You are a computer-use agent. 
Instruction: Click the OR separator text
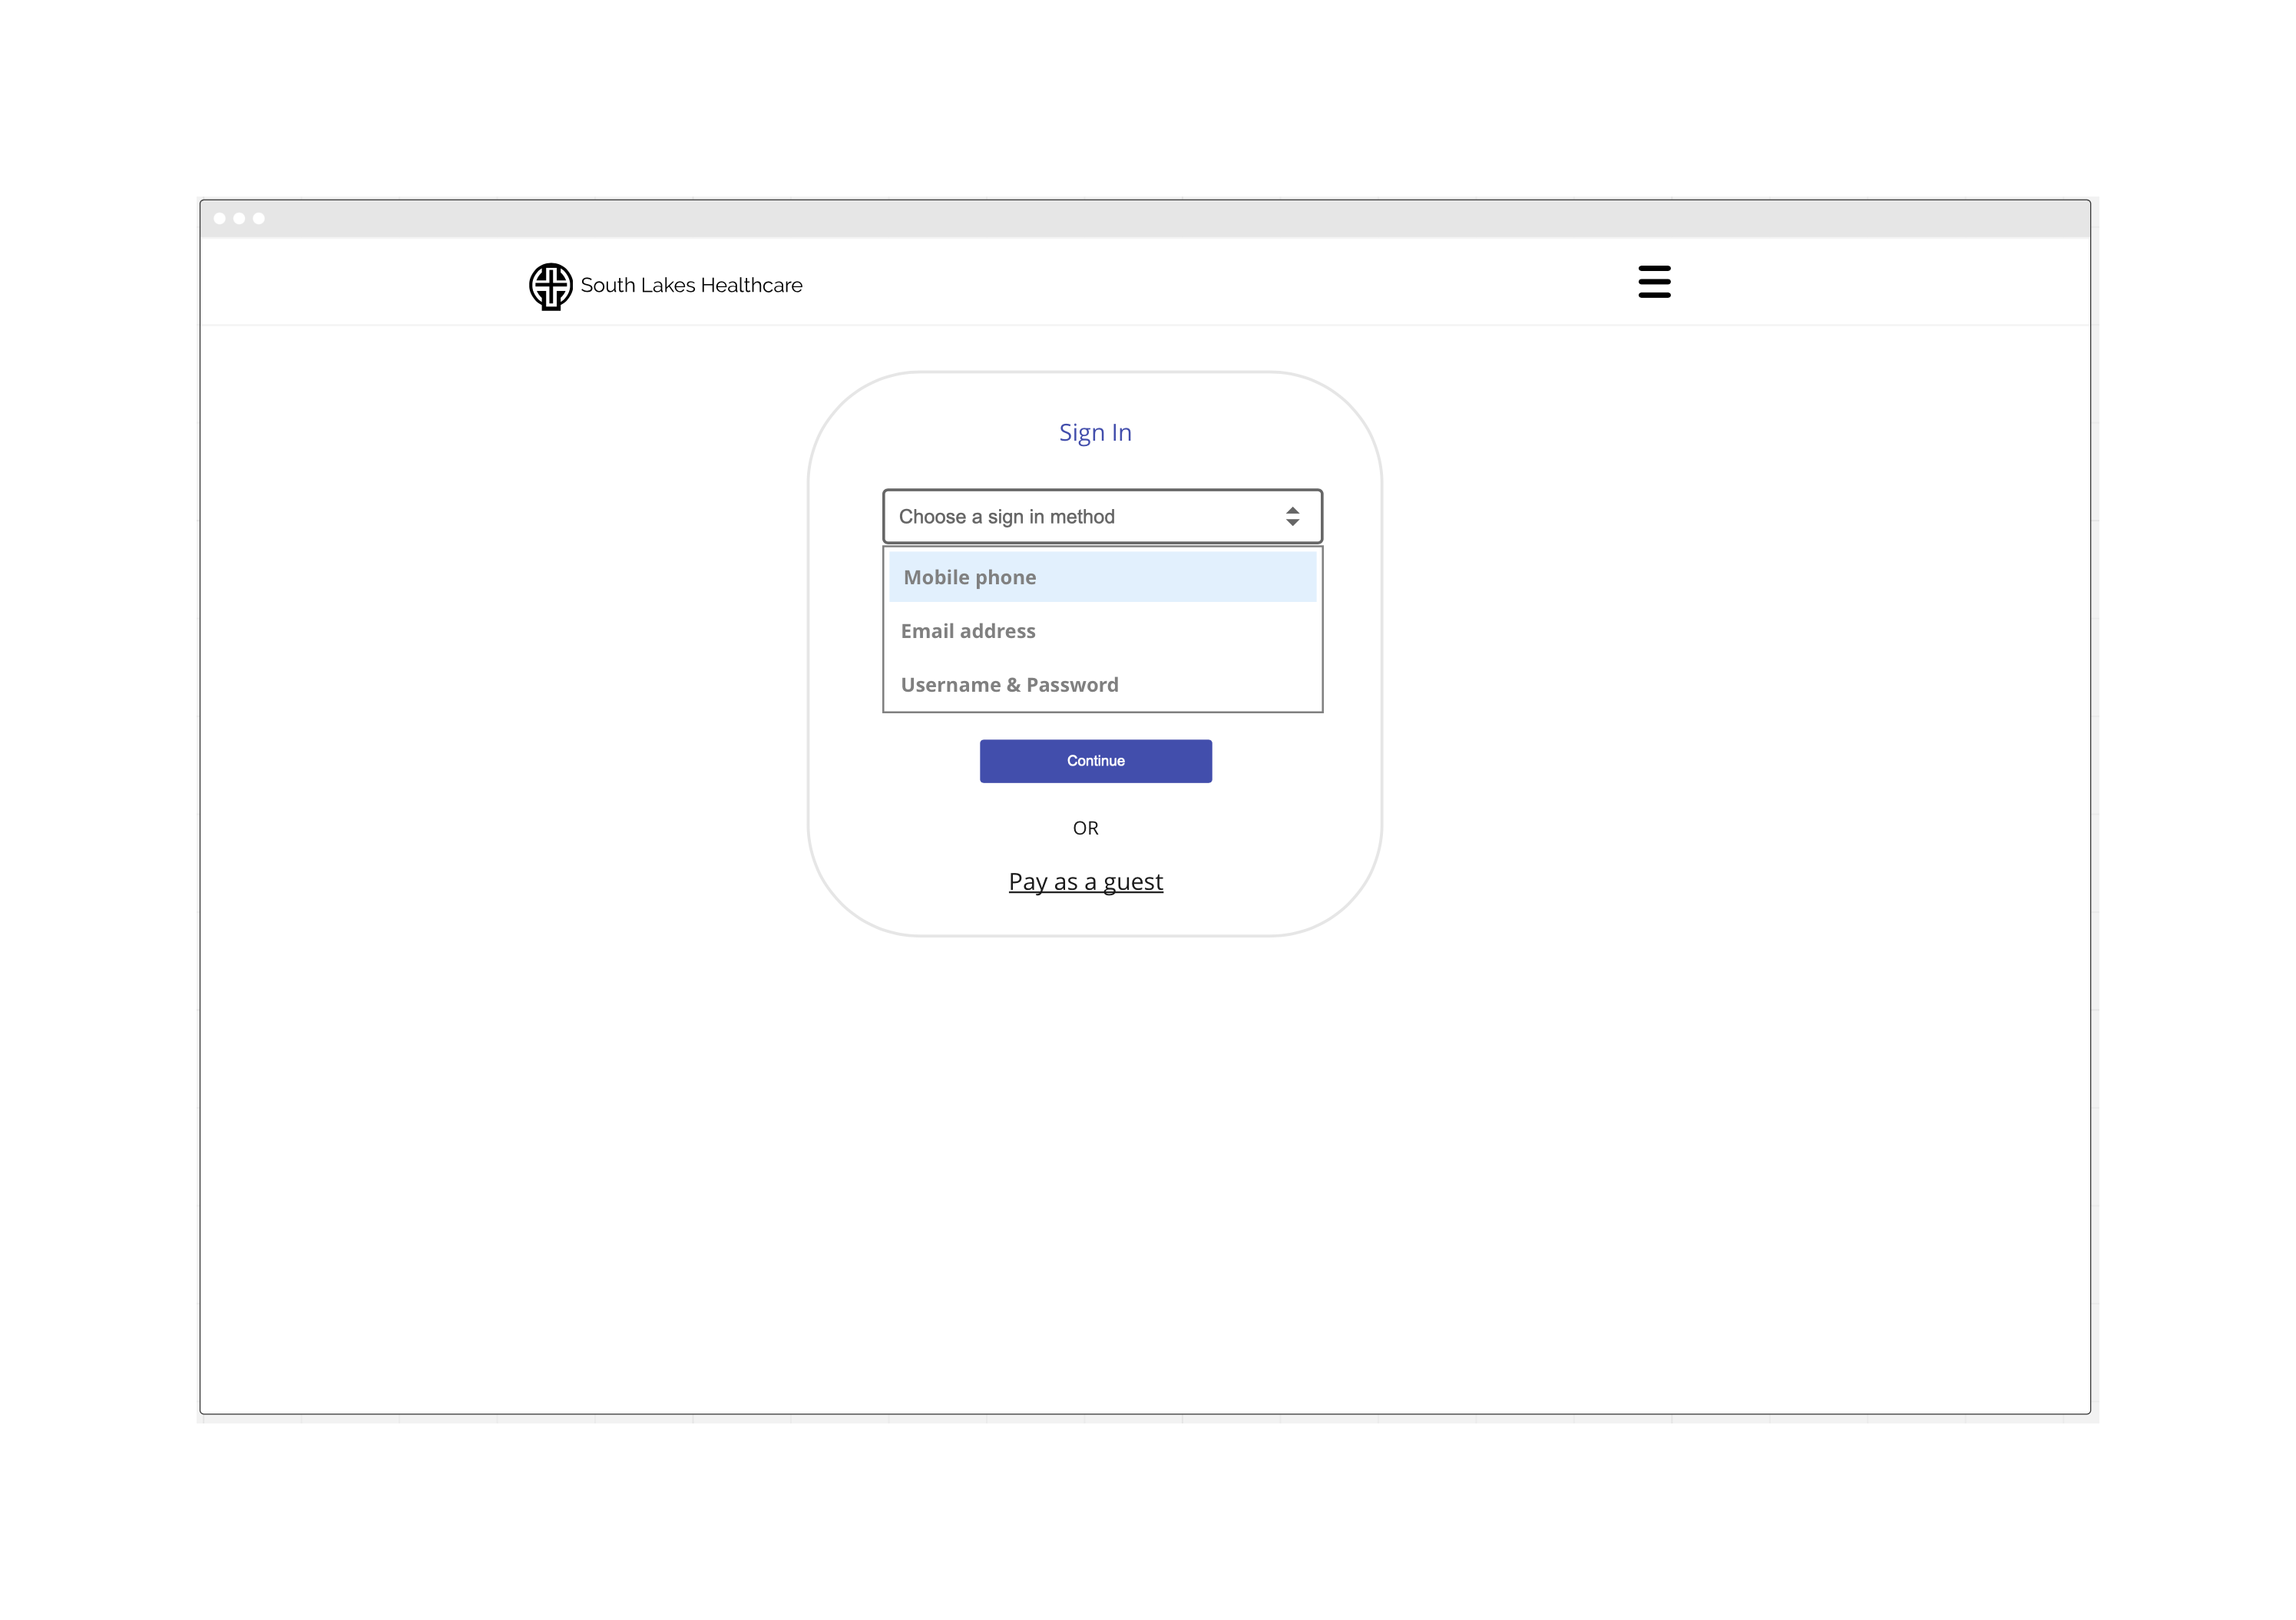(1085, 828)
